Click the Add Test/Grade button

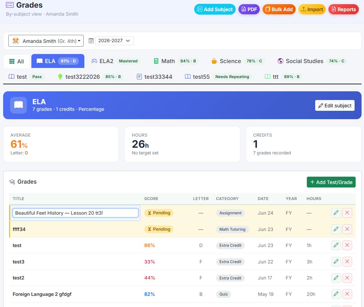(331, 182)
